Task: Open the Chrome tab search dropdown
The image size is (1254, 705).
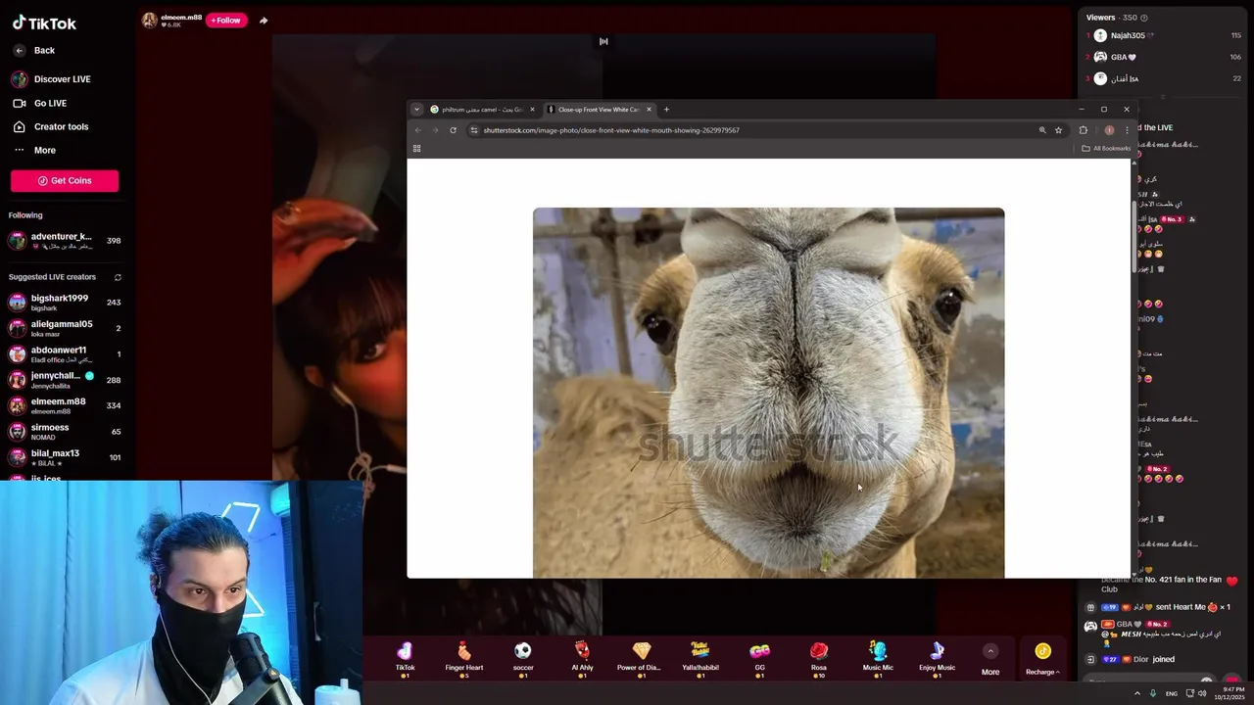Action: click(416, 110)
